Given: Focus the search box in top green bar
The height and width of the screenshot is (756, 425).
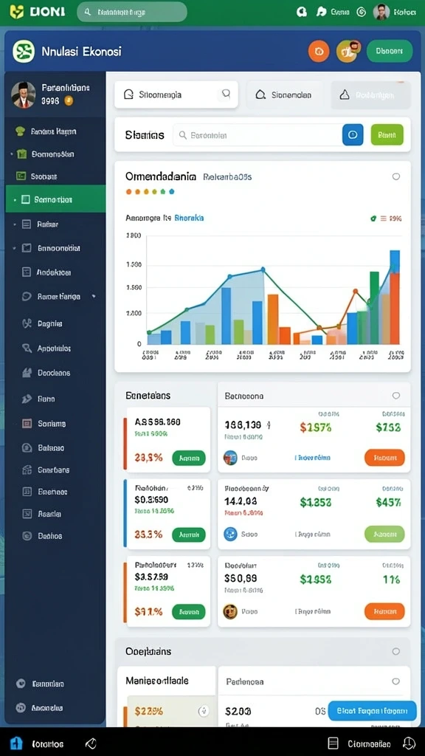Looking at the screenshot, I should 132,12.
